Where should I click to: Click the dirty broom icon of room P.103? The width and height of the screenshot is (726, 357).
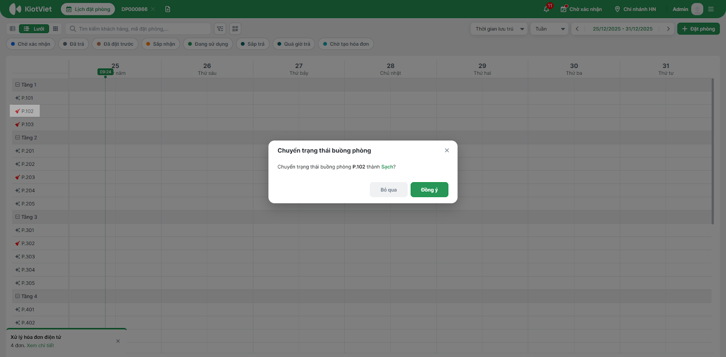(x=17, y=125)
